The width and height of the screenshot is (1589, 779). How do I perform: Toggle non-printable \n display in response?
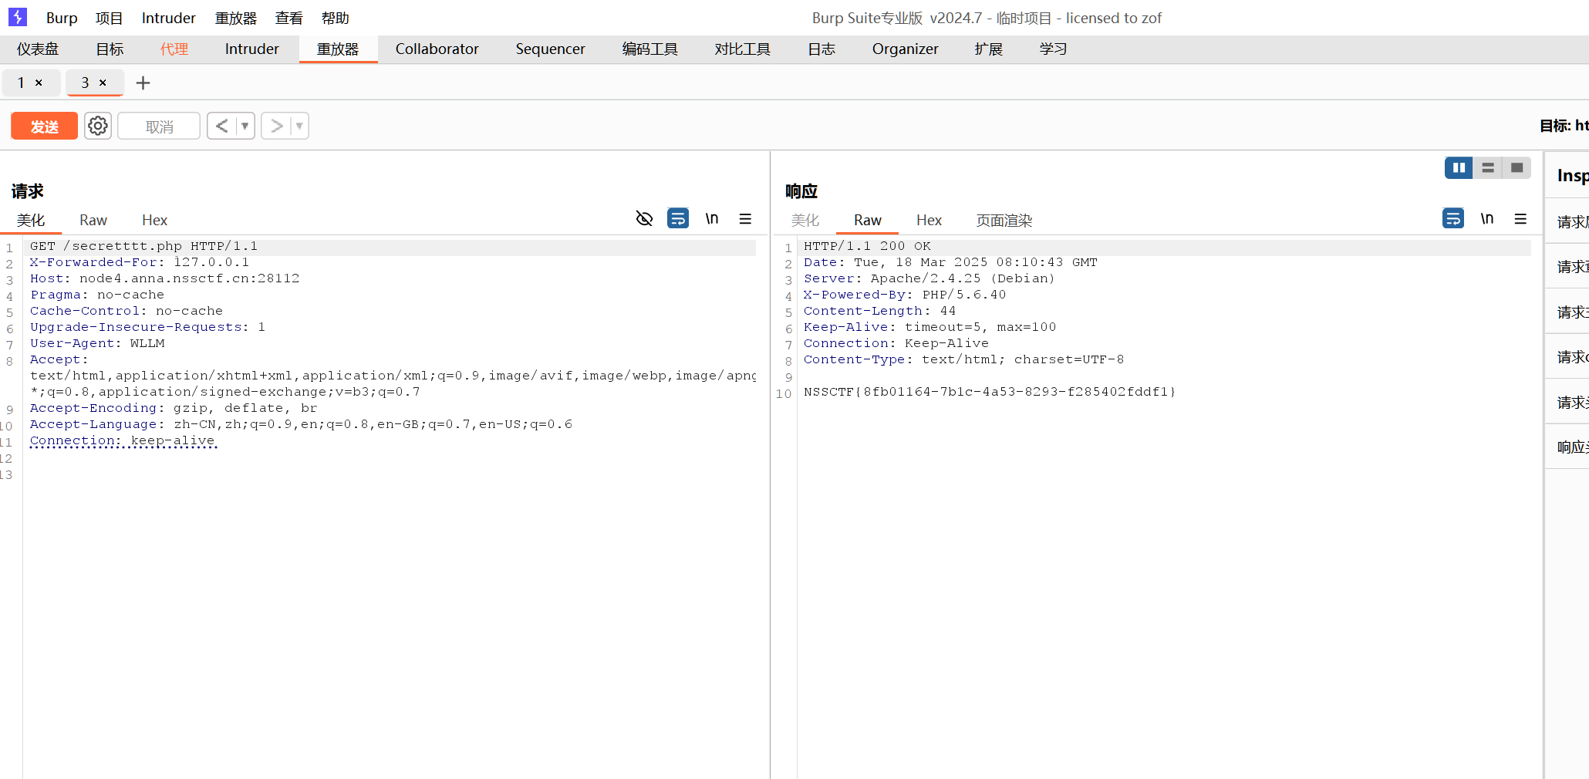1487,219
